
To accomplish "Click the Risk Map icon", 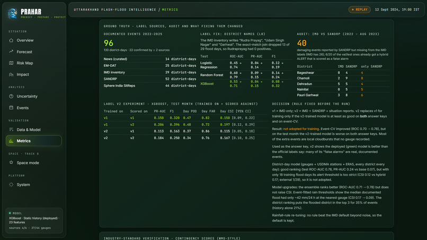I will 11,63.
